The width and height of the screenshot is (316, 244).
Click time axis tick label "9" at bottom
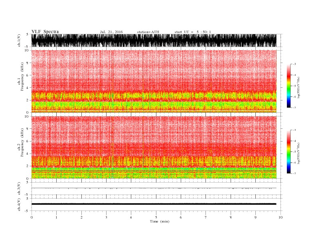(x=255, y=217)
